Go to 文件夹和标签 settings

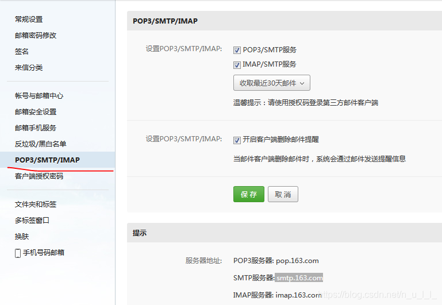coord(36,204)
